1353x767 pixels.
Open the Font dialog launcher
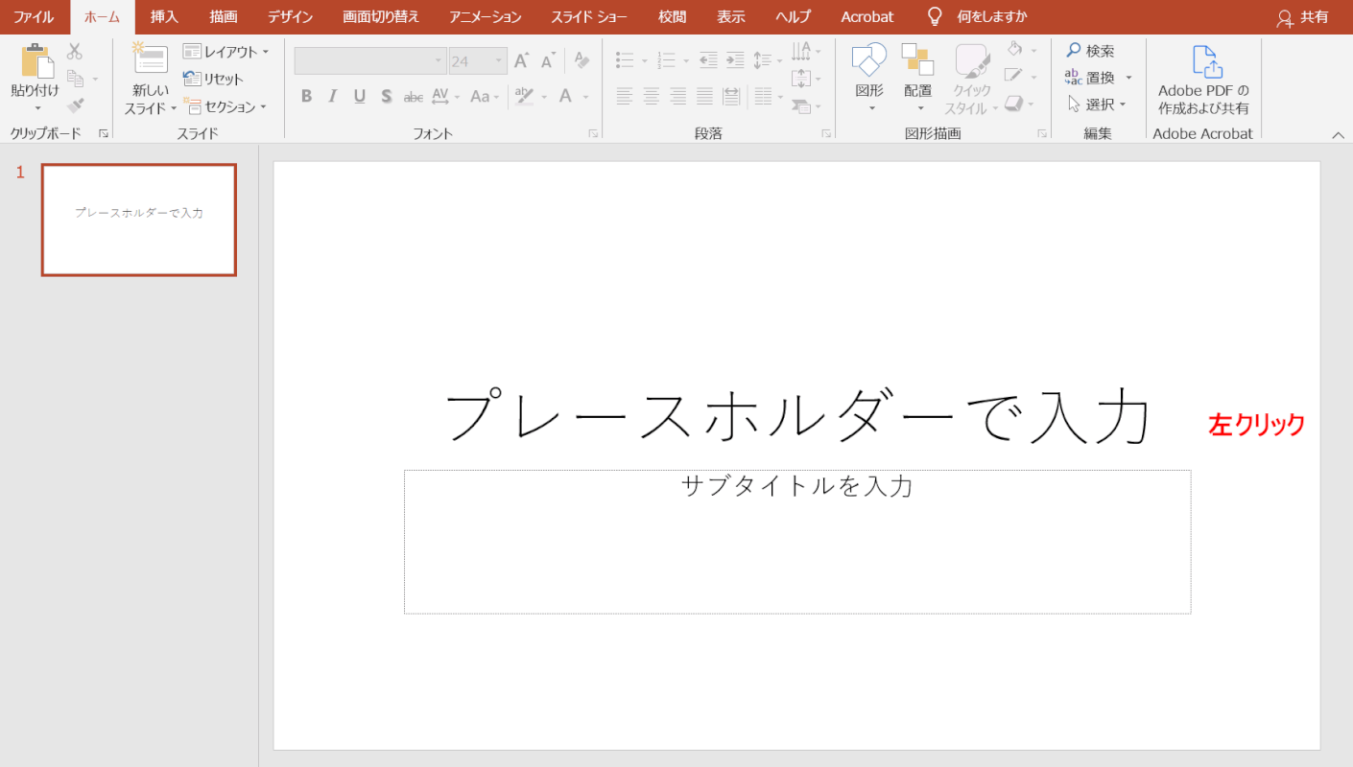(593, 134)
